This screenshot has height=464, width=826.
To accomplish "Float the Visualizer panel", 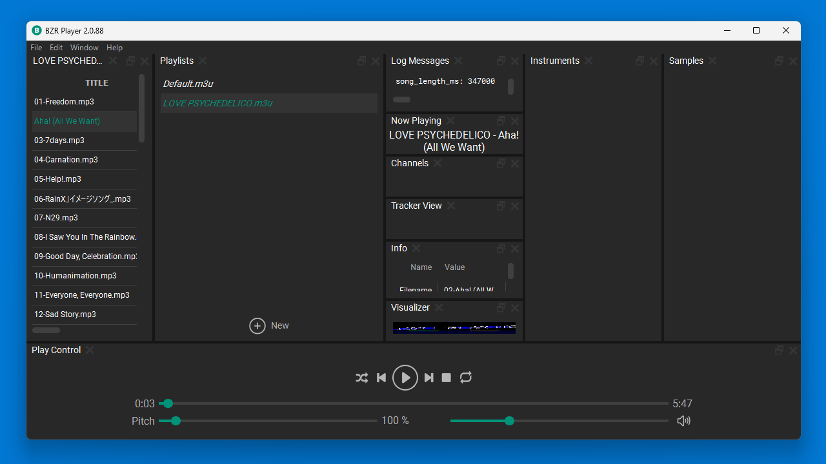I will click(x=501, y=307).
